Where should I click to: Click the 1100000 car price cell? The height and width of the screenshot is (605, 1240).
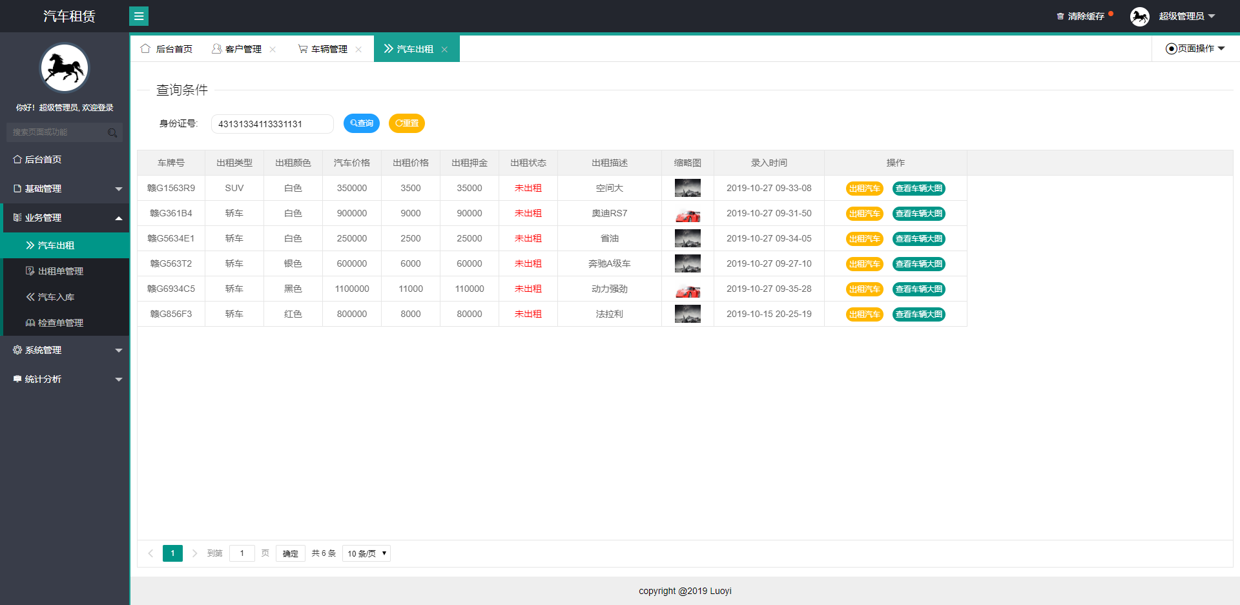pyautogui.click(x=352, y=289)
